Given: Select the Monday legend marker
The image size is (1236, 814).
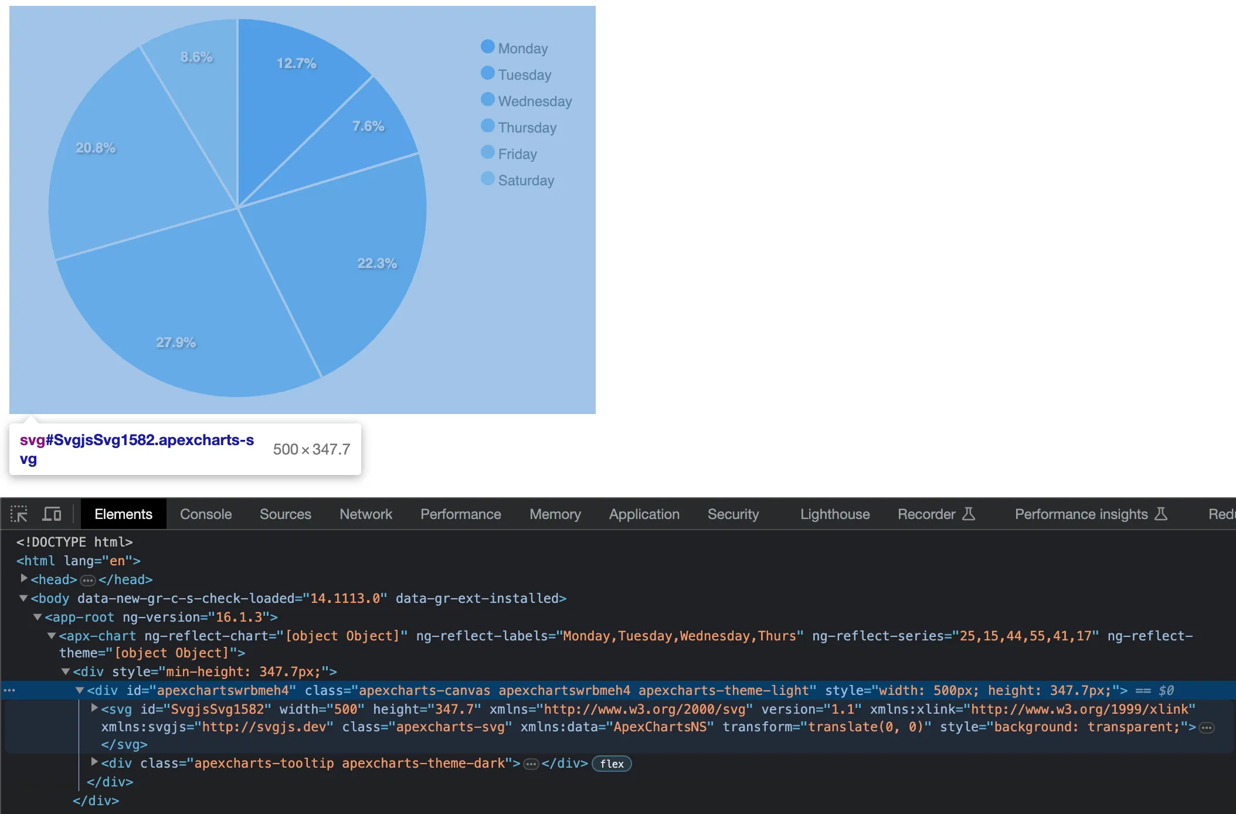Looking at the screenshot, I should coord(487,46).
